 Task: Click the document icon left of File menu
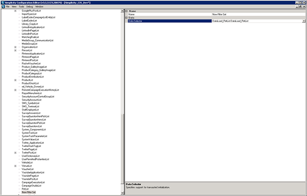3,7
